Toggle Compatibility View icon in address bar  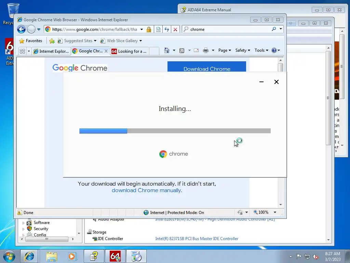158,29
